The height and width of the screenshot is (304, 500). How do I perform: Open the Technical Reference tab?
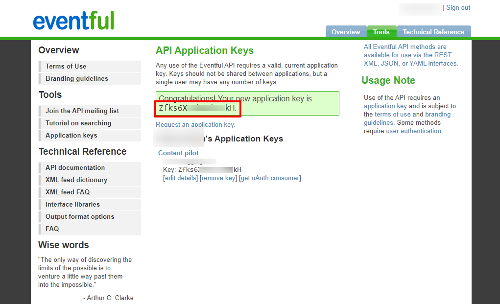coord(433,32)
